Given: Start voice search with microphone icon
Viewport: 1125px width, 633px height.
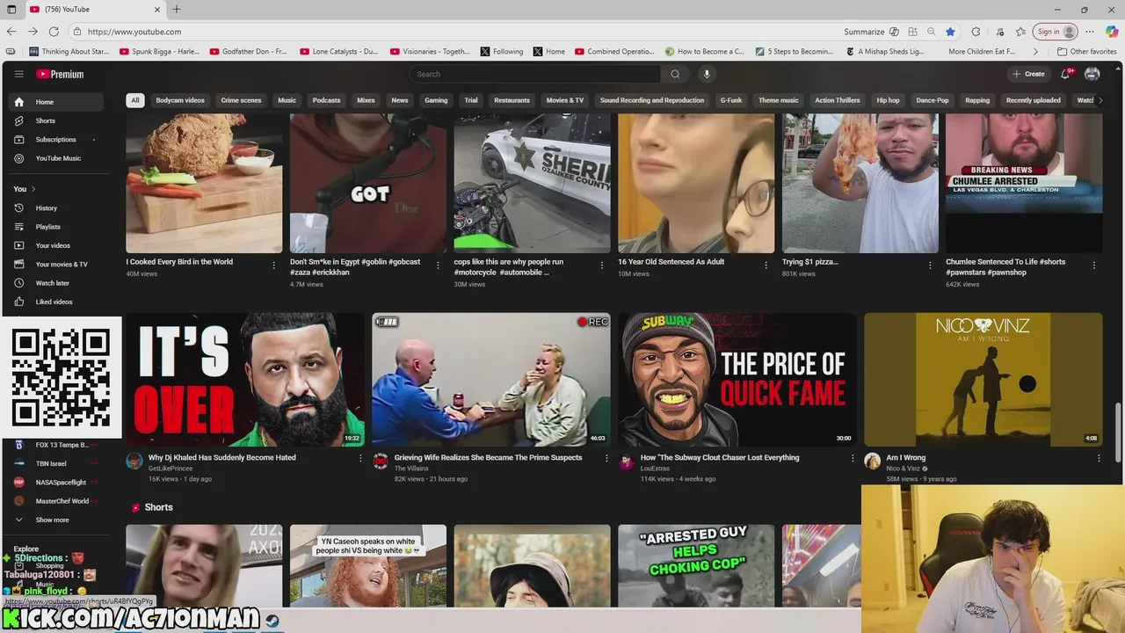Looking at the screenshot, I should (706, 74).
